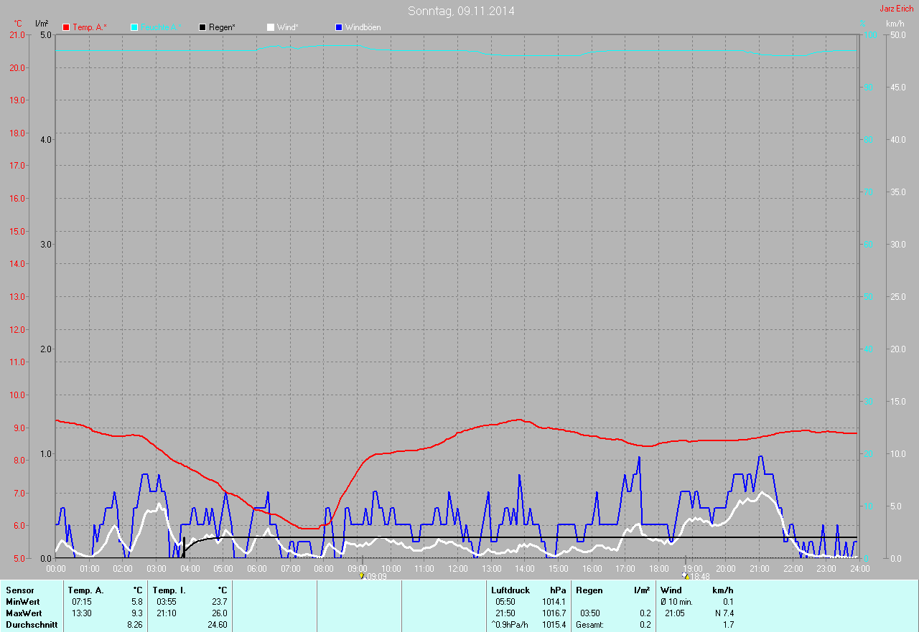This screenshot has width=919, height=632.
Task: Click the date title Sonntag, 09.11.2014
Action: [x=461, y=11]
